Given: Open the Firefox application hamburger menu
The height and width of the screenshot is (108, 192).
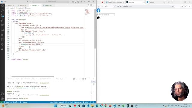Looking at the screenshot, I should (190, 6).
